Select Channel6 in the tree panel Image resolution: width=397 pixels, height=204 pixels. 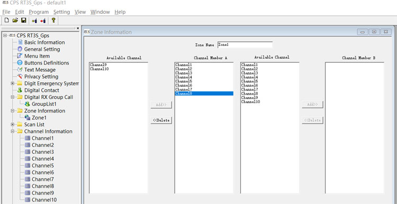coord(42,172)
